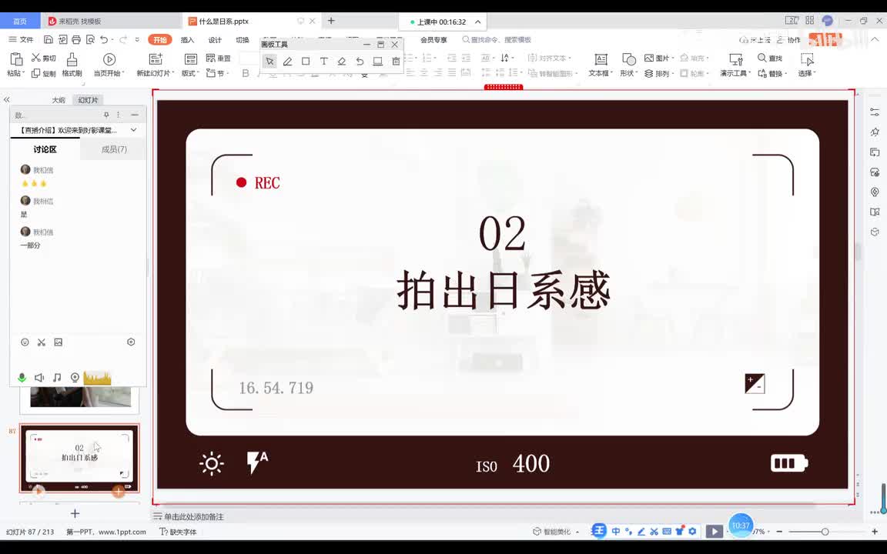Toggle the green microphone
887x554 pixels.
tap(22, 377)
